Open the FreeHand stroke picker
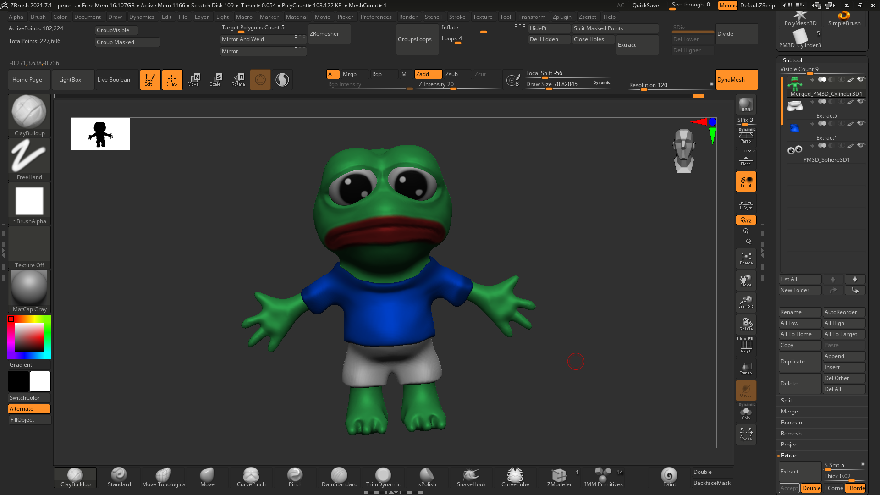The width and height of the screenshot is (880, 495). click(x=29, y=159)
